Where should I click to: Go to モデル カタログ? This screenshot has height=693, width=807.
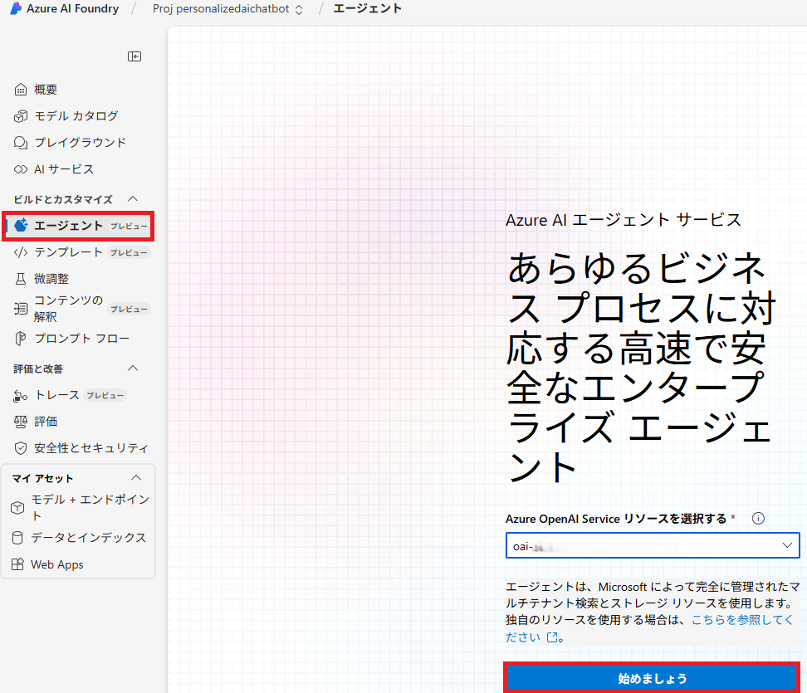[78, 116]
